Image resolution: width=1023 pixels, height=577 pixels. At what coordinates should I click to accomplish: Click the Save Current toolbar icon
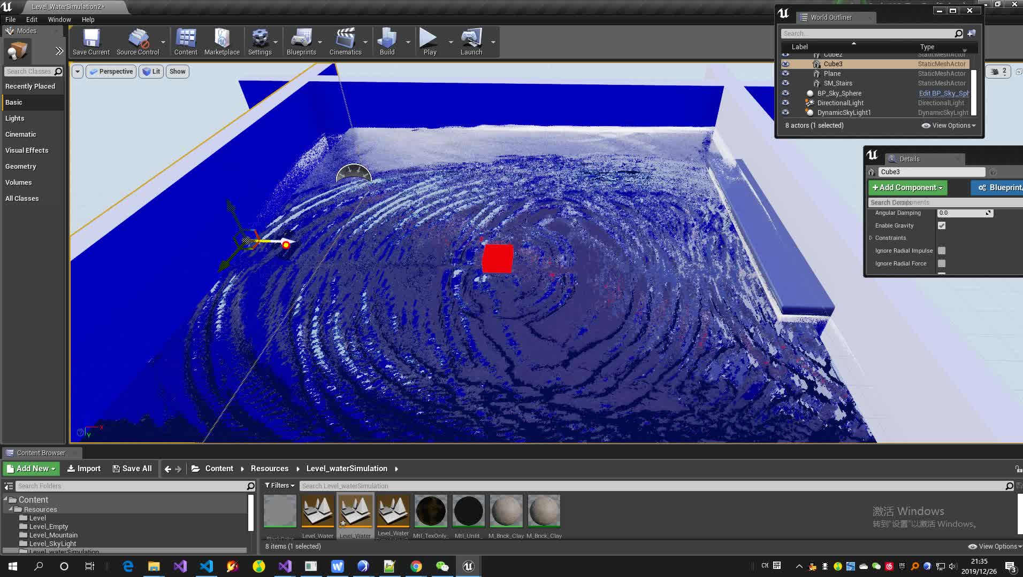[91, 42]
